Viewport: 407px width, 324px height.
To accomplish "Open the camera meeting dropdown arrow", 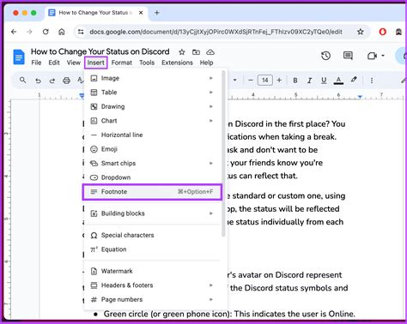I will tap(383, 56).
